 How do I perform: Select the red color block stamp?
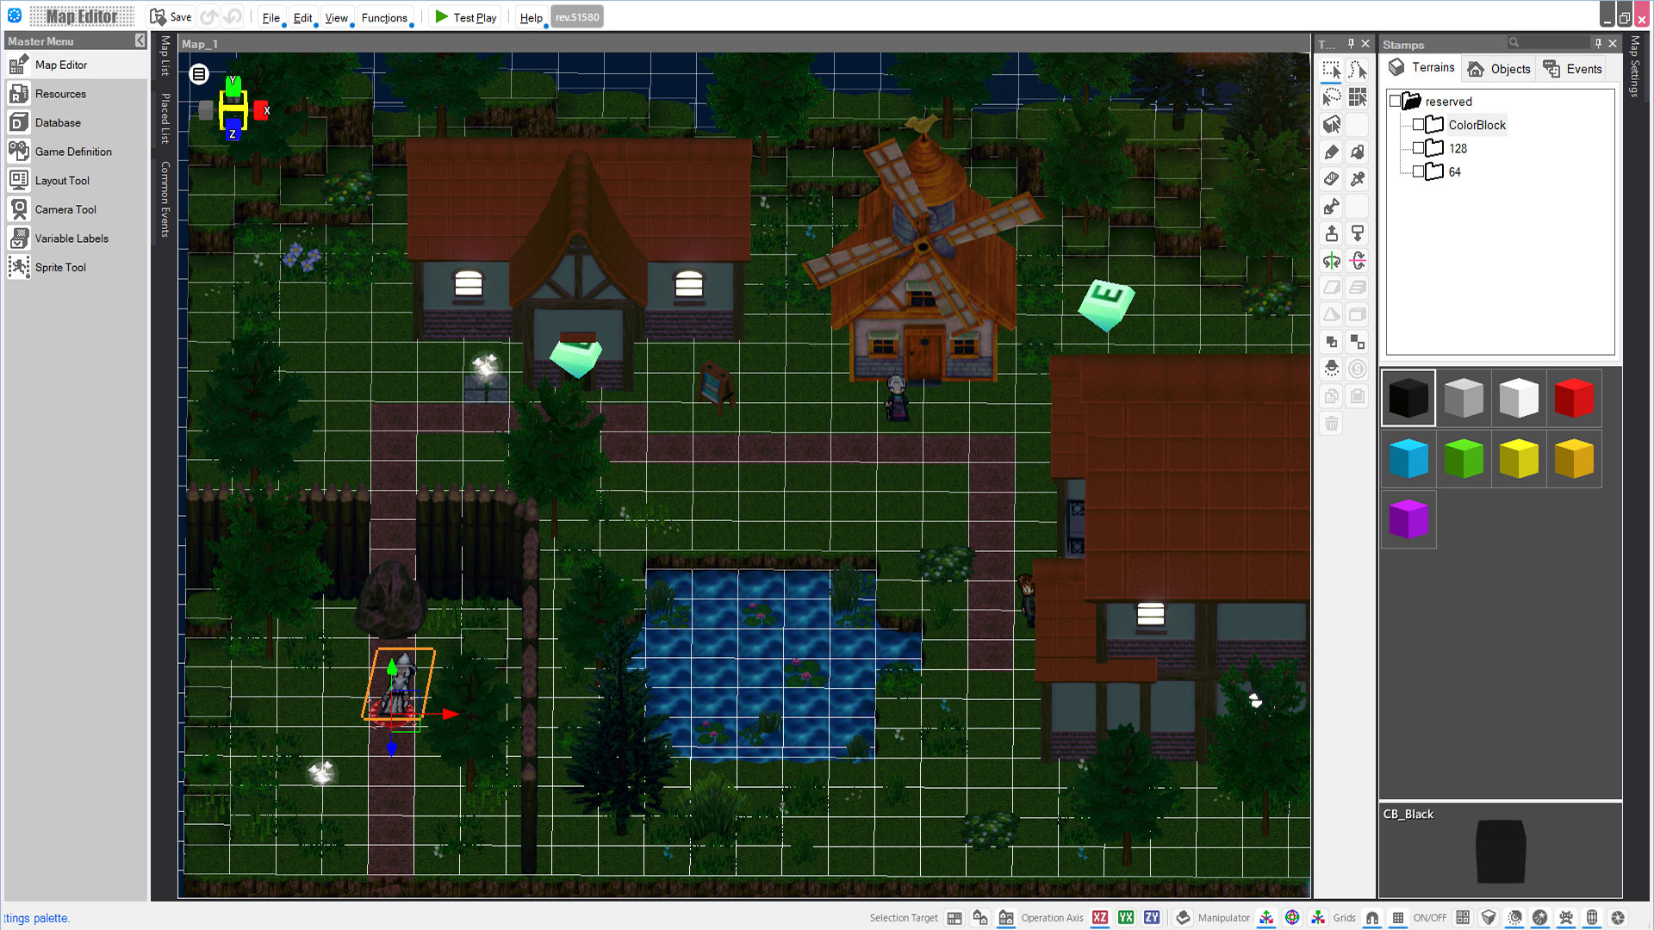point(1574,398)
